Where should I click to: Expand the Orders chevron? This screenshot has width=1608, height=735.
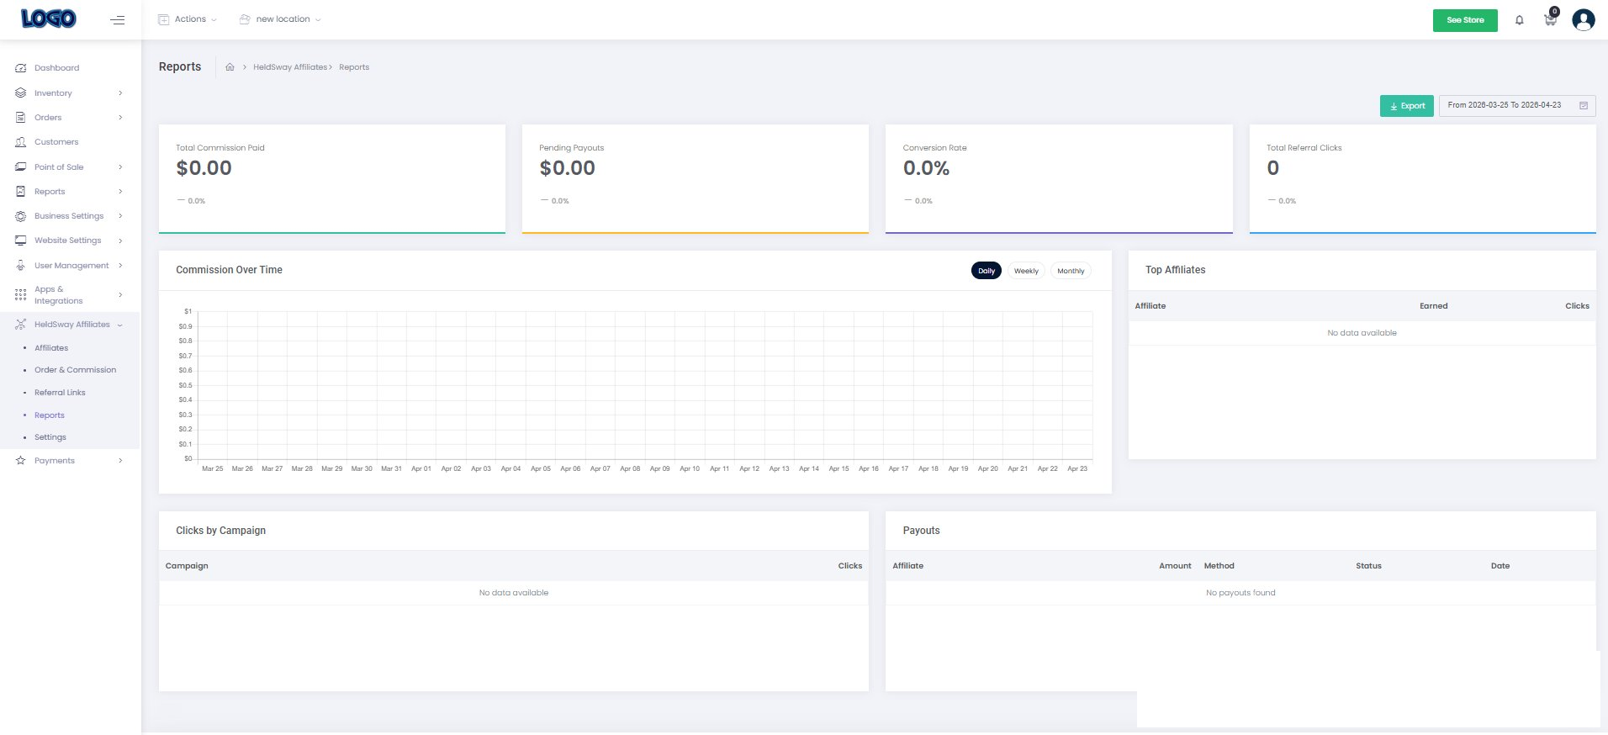[120, 118]
